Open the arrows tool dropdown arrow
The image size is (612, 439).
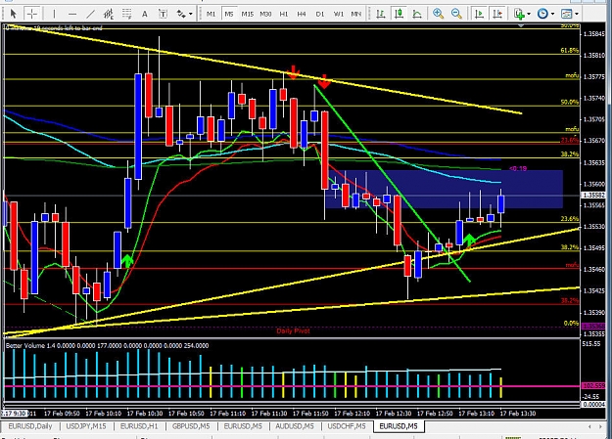tap(191, 14)
